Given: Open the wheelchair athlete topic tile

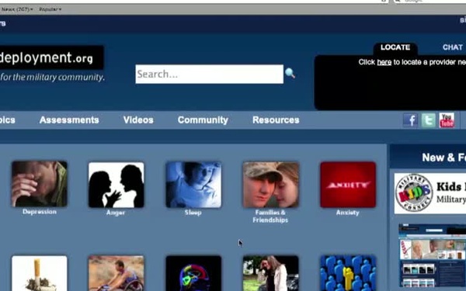Looking at the screenshot, I should [x=116, y=273].
